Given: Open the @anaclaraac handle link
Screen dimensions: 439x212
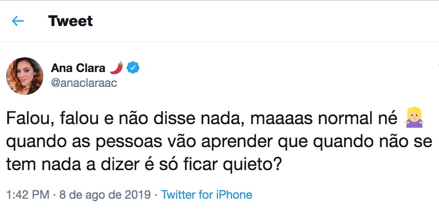Looking at the screenshot, I should point(84,83).
